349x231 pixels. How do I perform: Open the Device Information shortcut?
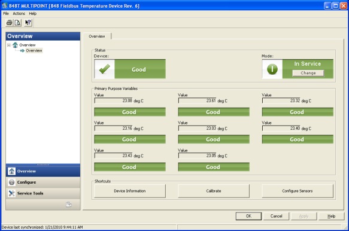tap(130, 191)
